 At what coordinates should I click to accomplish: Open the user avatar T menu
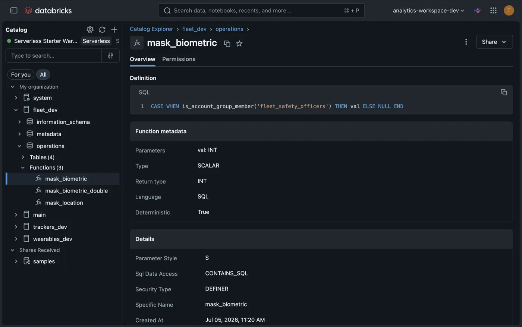[x=509, y=10]
